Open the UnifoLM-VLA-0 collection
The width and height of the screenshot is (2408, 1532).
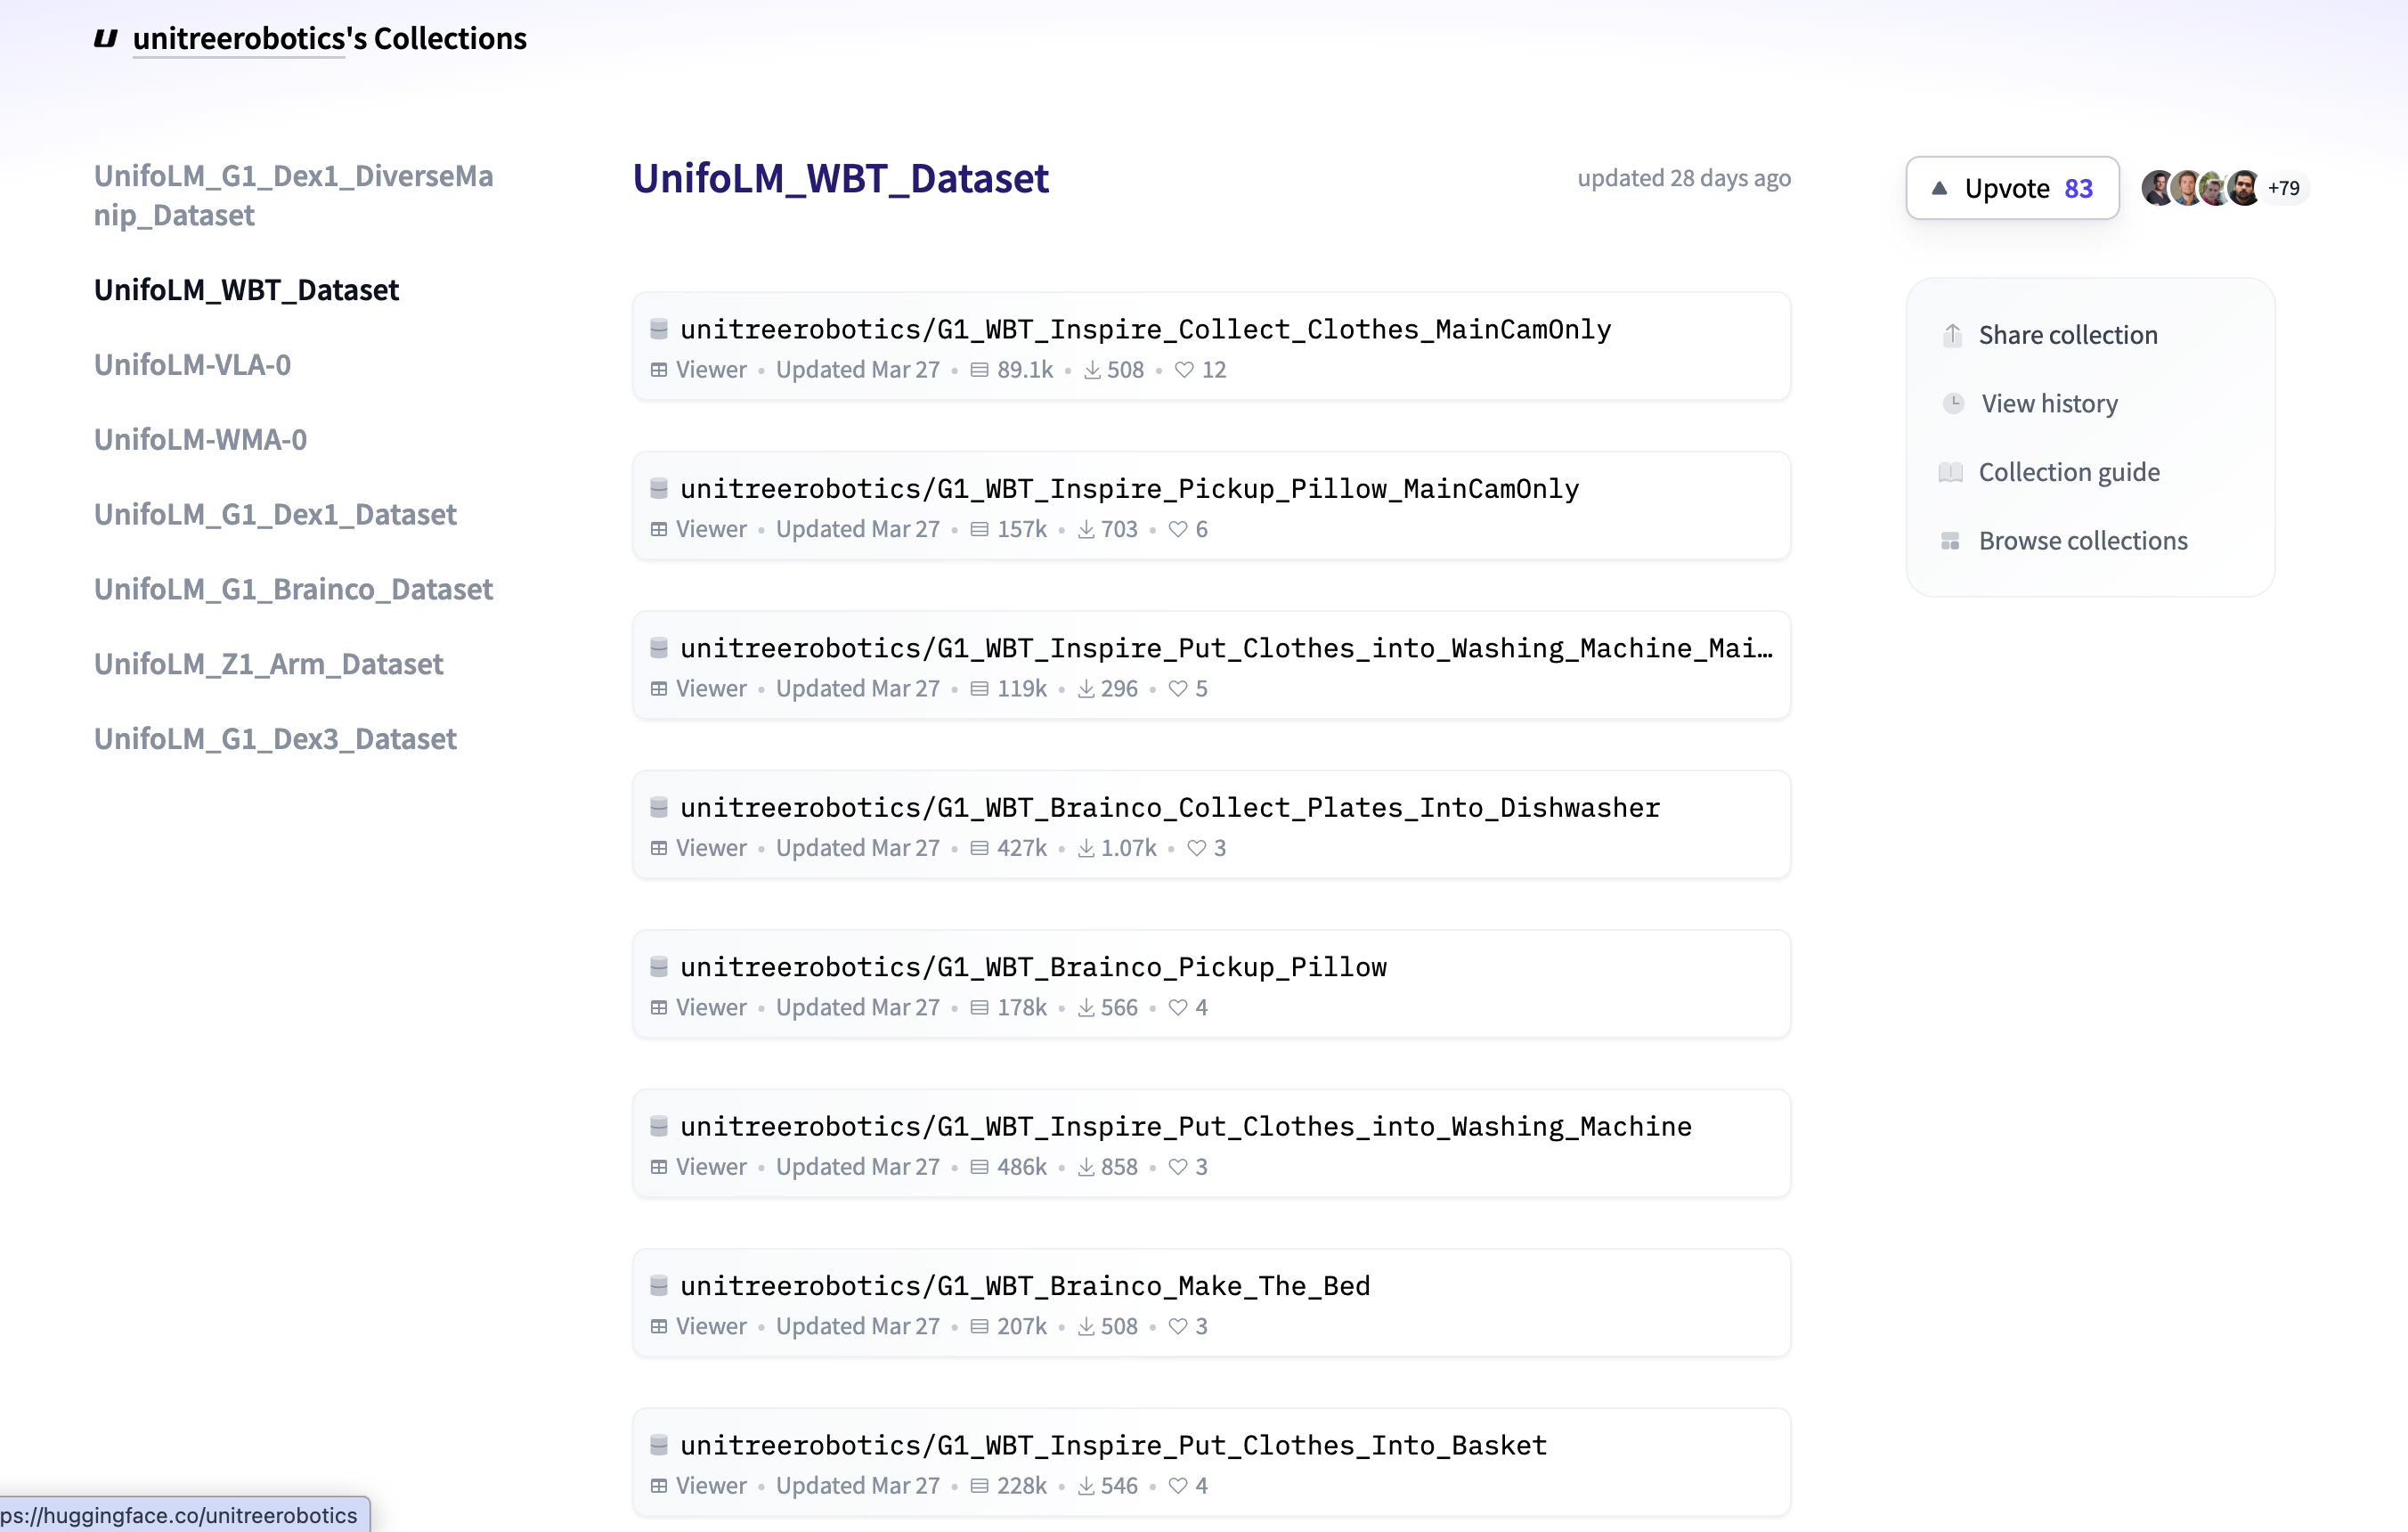192,364
